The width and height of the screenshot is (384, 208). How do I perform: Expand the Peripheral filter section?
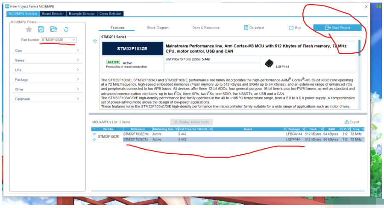47,99
